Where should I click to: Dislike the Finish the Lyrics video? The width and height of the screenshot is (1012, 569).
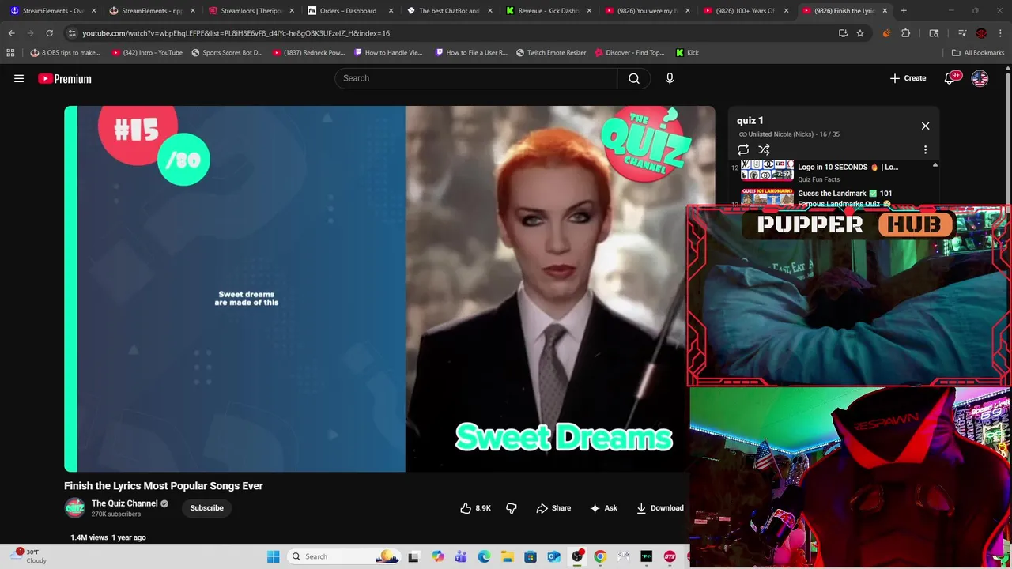(512, 508)
